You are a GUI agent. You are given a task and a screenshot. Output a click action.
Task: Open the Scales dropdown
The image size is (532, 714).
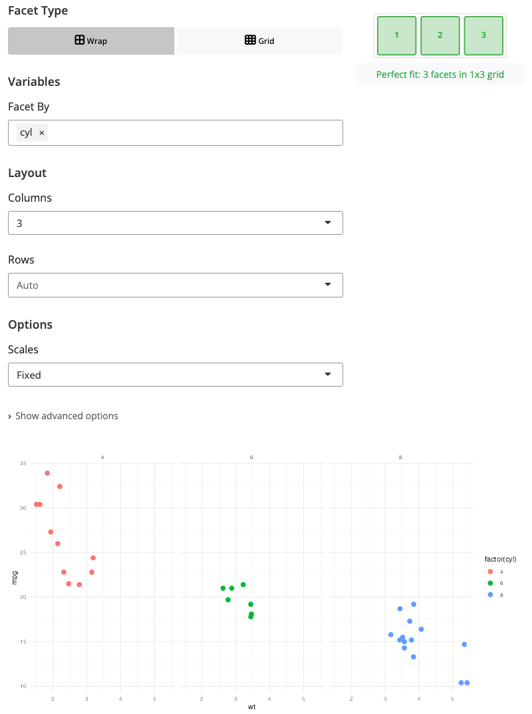click(x=175, y=375)
